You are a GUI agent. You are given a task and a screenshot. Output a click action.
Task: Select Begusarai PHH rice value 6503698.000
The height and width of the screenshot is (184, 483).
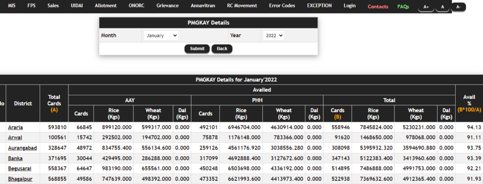[245, 168]
